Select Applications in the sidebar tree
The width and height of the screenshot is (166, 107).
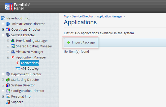pyautogui.click(x=30, y=63)
